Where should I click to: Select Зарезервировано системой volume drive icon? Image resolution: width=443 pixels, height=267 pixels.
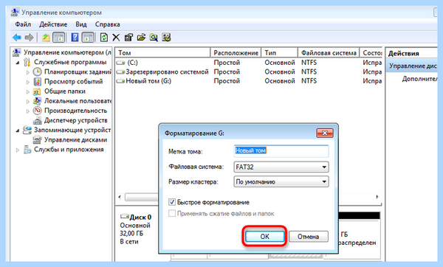120,72
